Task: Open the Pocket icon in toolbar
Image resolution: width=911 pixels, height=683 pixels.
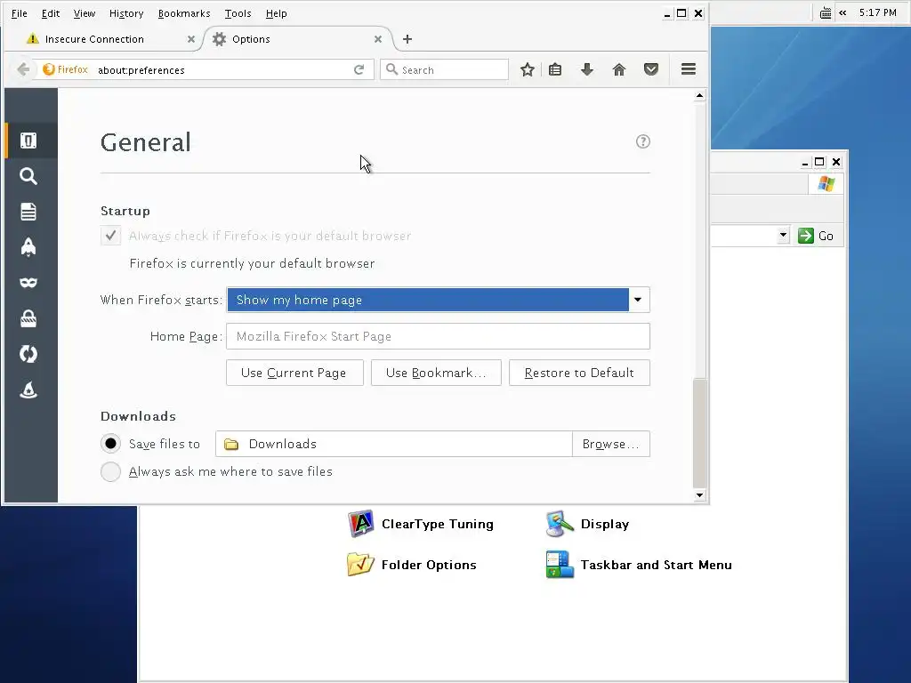Action: coord(650,69)
